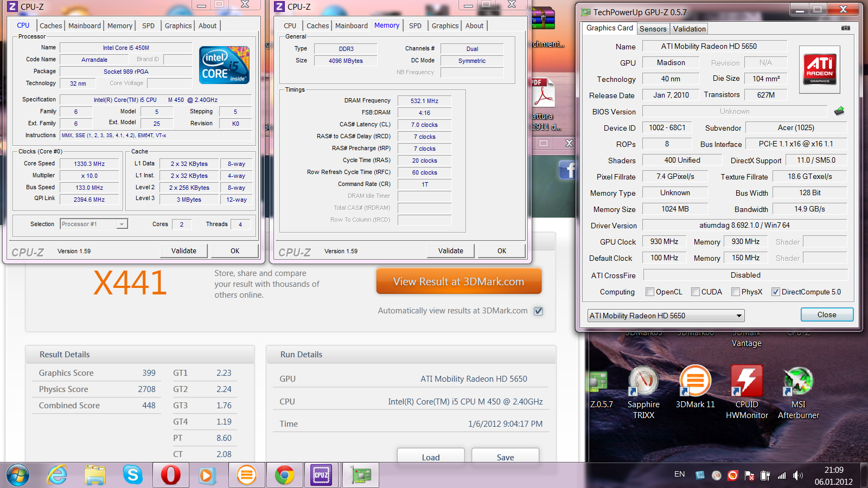This screenshot has height=488, width=868.
Task: Click Validate in the left CPU-Z window
Action: 183,251
